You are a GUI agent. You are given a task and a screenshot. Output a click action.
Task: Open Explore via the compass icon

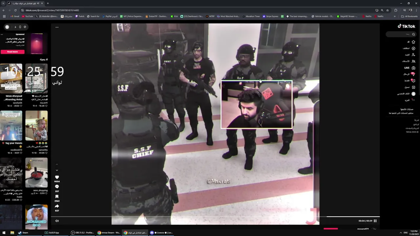(413, 48)
